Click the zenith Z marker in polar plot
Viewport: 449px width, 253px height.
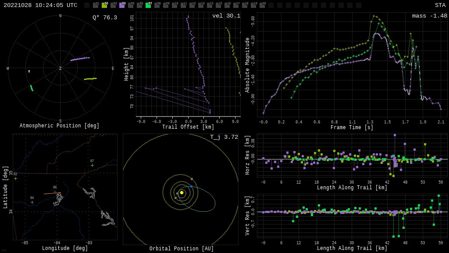click(x=61, y=69)
